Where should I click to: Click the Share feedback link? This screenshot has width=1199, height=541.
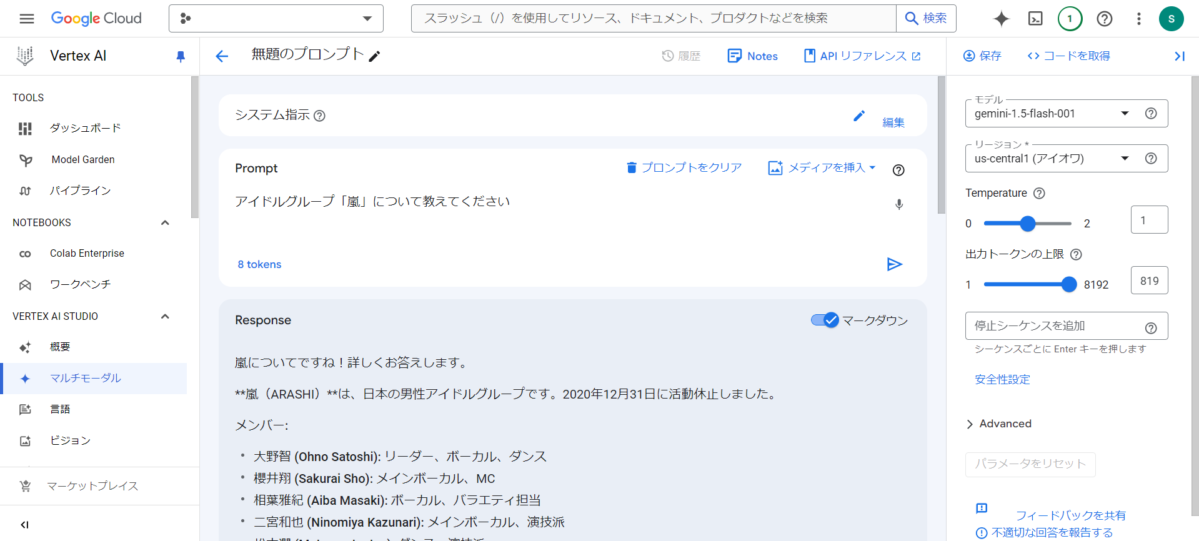click(1070, 515)
